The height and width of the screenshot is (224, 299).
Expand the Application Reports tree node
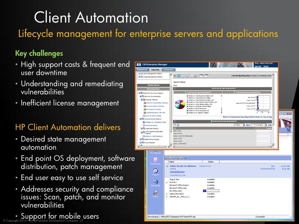[x=142, y=128]
